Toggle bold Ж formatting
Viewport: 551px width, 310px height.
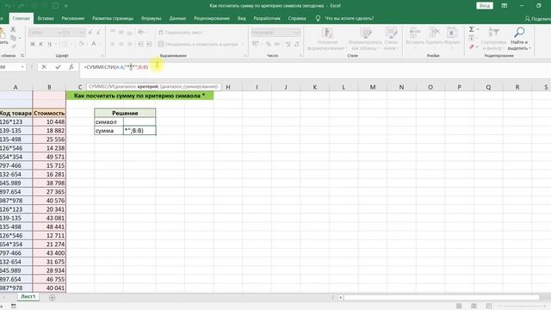pos(33,44)
